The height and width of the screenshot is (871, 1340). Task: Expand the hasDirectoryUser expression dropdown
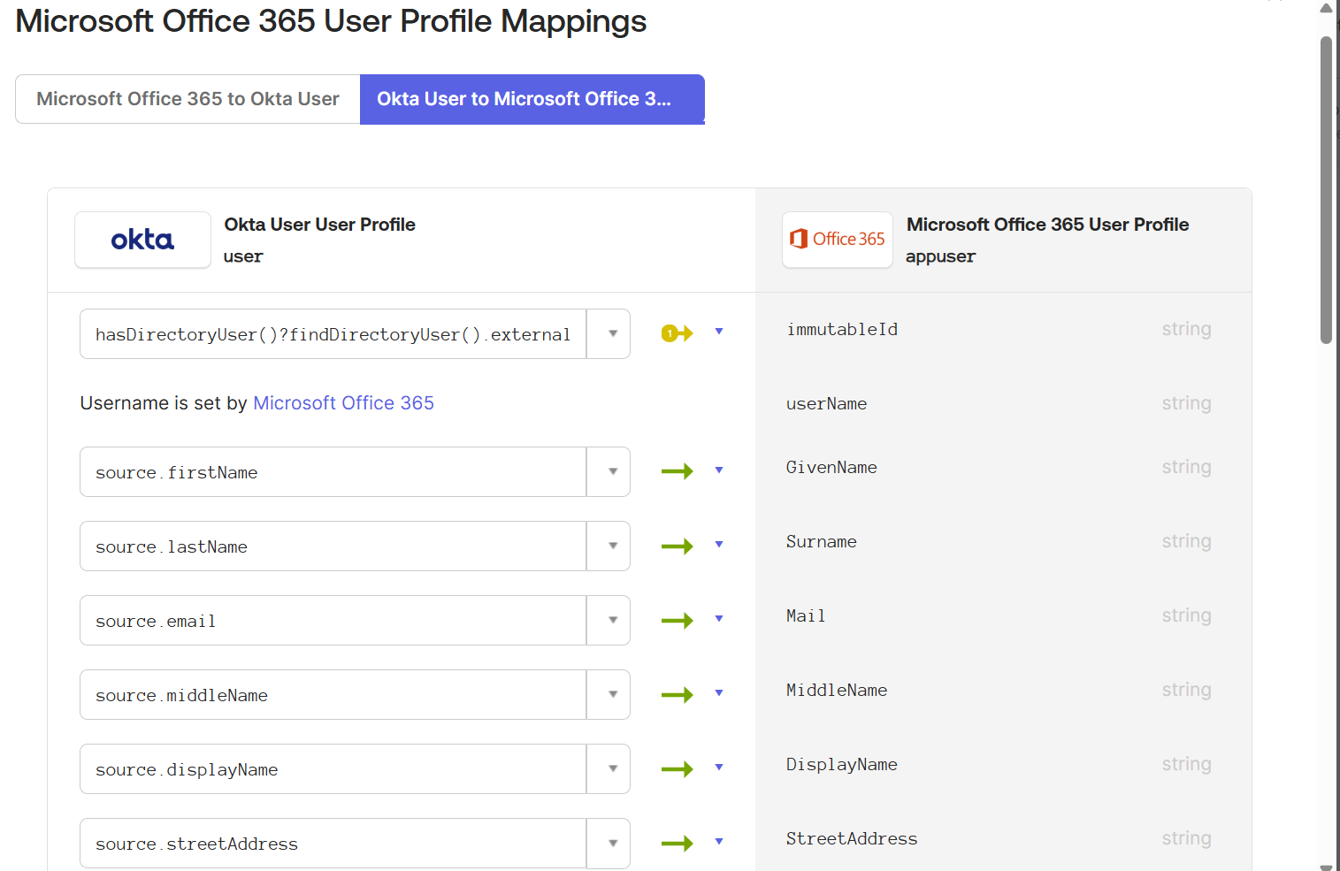(609, 333)
